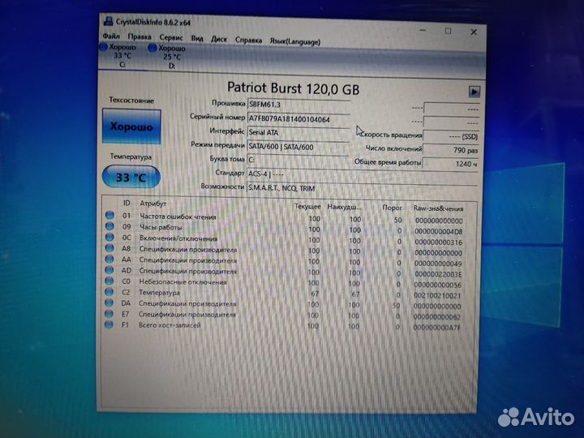
Task: Click the power-on count field 790 раз
Action: 451,150
